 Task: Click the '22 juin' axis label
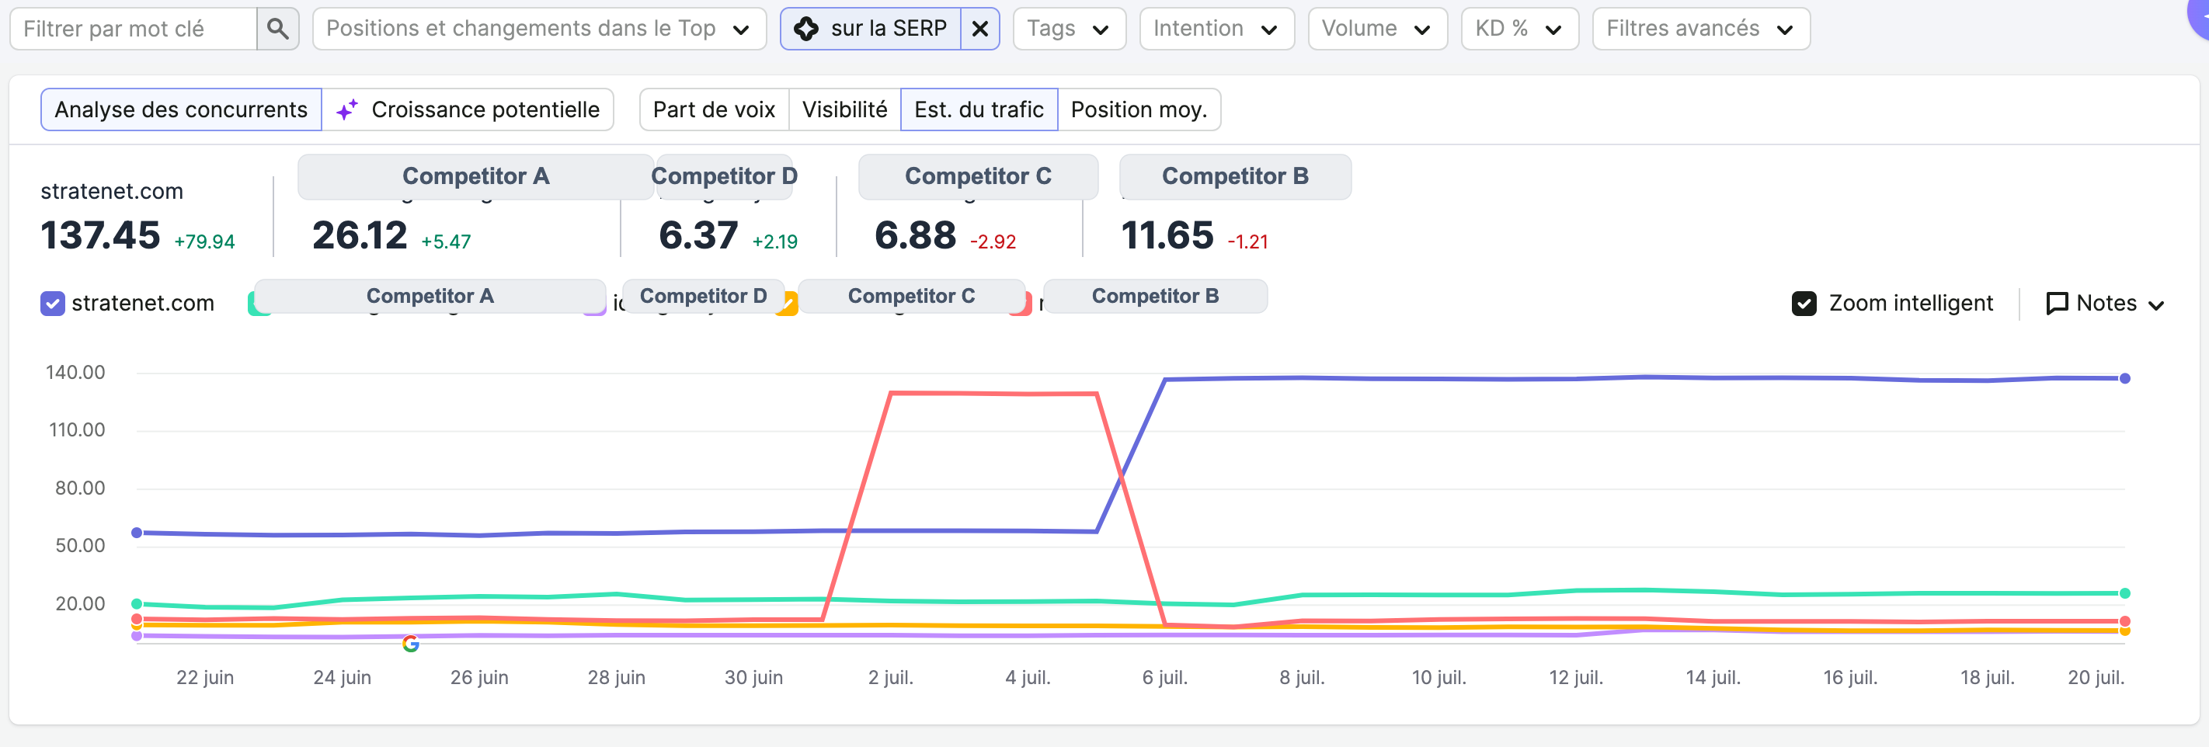(205, 678)
